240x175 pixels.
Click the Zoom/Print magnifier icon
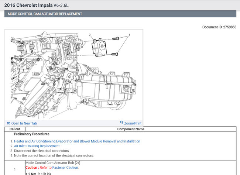pyautogui.click(x=121, y=123)
